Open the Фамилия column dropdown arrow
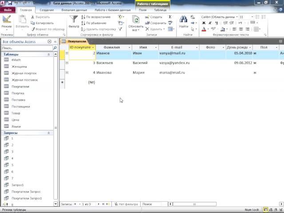The image size is (284, 213). click(129, 47)
